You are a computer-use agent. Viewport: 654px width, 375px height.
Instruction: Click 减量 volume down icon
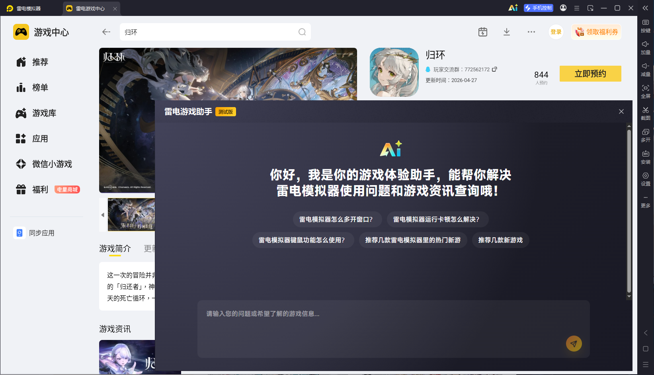646,70
